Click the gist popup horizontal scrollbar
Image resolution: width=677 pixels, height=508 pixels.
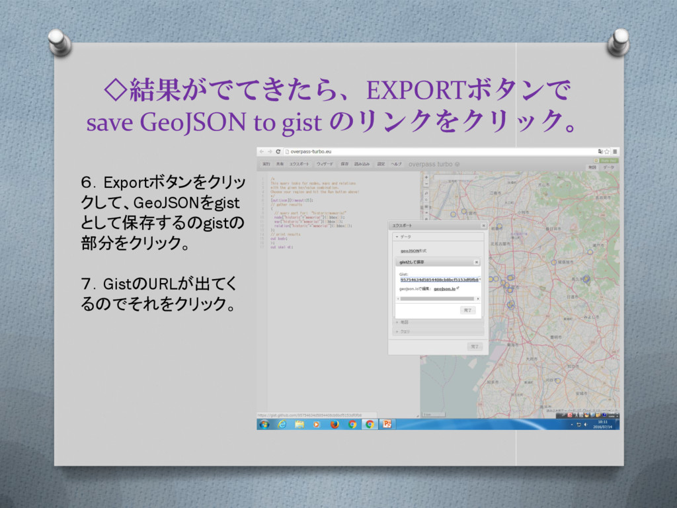pos(437,298)
